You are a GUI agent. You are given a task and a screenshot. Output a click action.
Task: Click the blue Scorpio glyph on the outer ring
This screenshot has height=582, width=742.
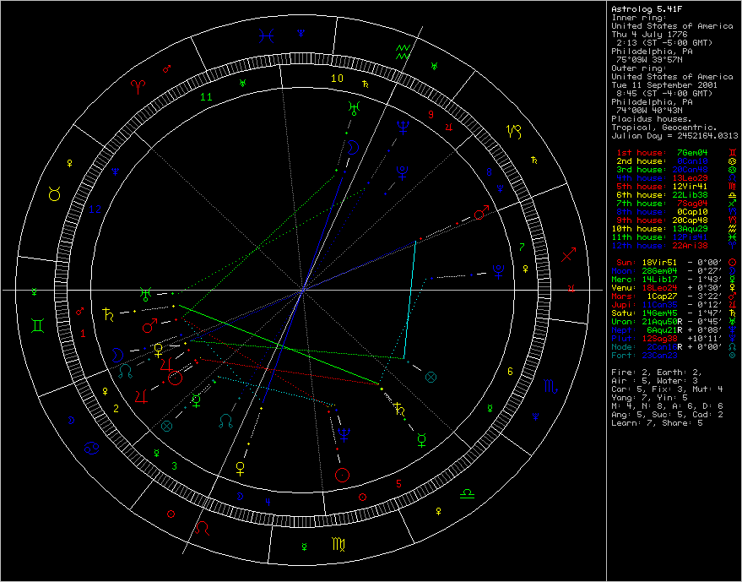(550, 387)
